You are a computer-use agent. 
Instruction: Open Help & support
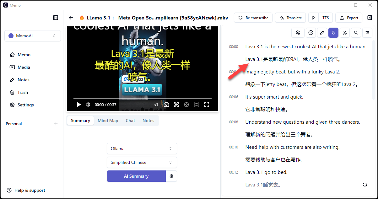[x=26, y=190]
